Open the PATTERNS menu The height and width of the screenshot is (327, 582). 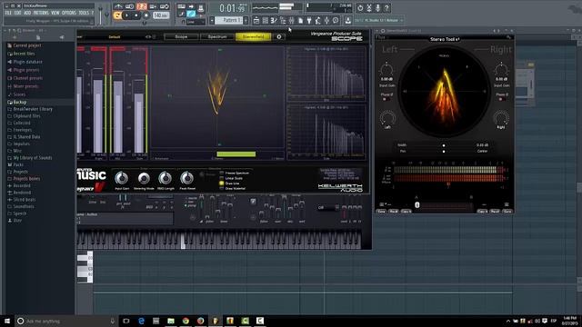[41, 13]
